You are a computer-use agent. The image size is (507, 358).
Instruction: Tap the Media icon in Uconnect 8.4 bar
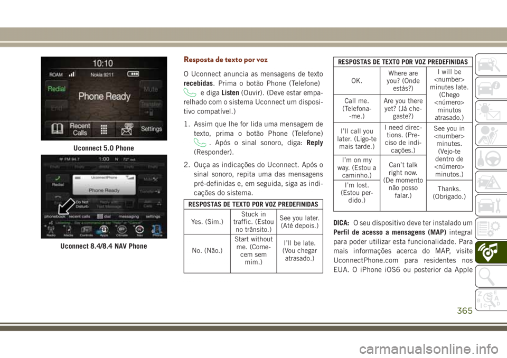(68, 231)
